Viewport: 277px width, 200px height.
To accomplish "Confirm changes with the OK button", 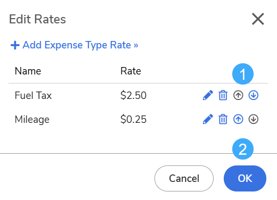I will pos(245,178).
